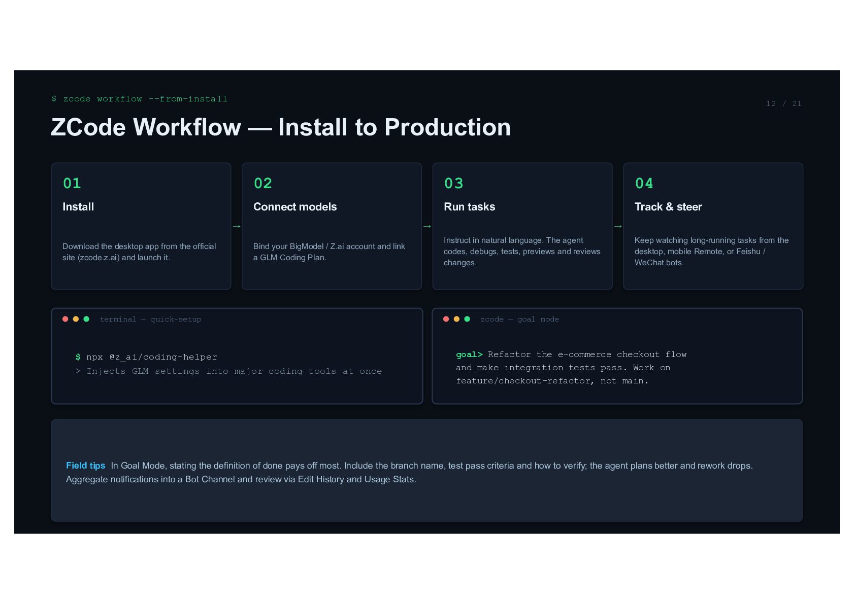Click the 'Keep watching long-running tasks' description
This screenshot has height=604, width=855.
coord(711,252)
